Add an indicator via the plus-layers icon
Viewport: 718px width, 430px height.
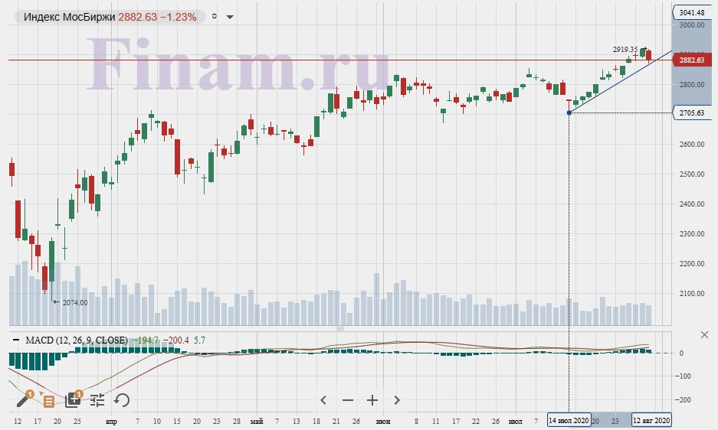73,400
